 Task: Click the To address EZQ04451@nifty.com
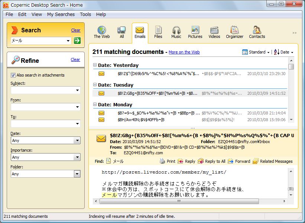tap(143, 153)
